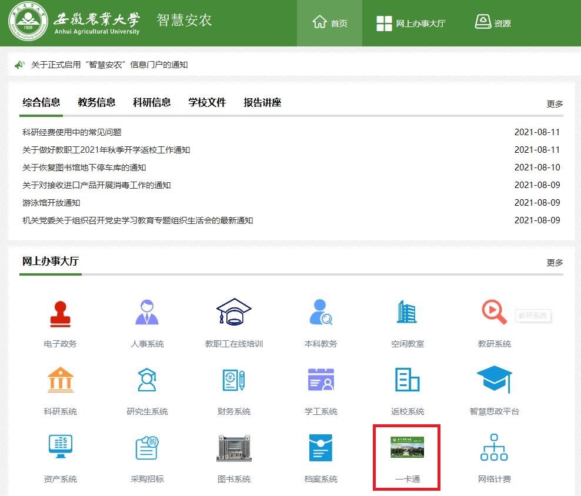Open the 图书系统 library photo icon
The width and height of the screenshot is (581, 496).
point(233,448)
